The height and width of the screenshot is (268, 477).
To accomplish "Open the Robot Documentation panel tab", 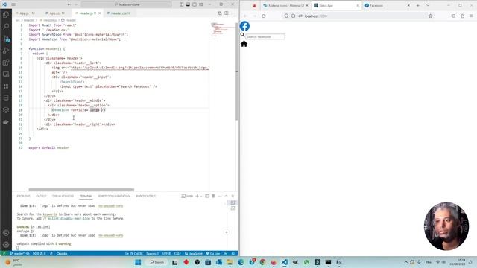I will (x=114, y=197).
